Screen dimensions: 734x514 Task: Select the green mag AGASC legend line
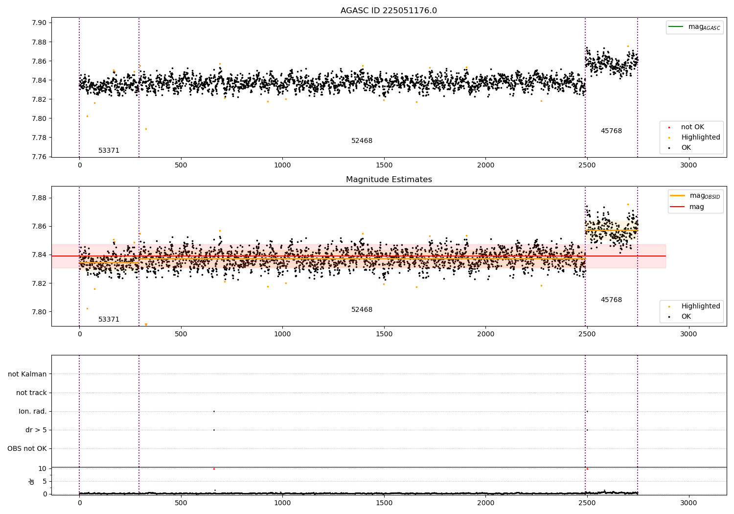676,26
